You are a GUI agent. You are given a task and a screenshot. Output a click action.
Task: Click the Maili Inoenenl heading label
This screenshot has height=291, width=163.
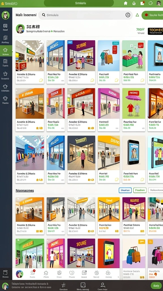point(26,15)
